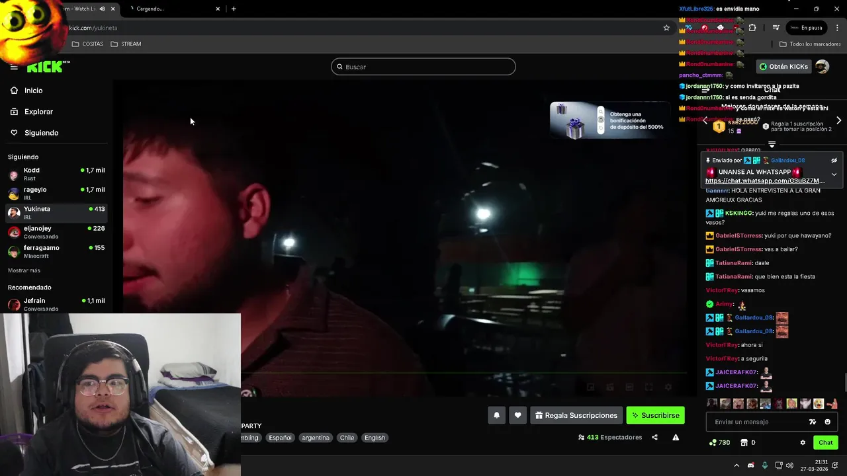Open the emoji picker in chat input
Screen dimensions: 847x476
coord(828,422)
